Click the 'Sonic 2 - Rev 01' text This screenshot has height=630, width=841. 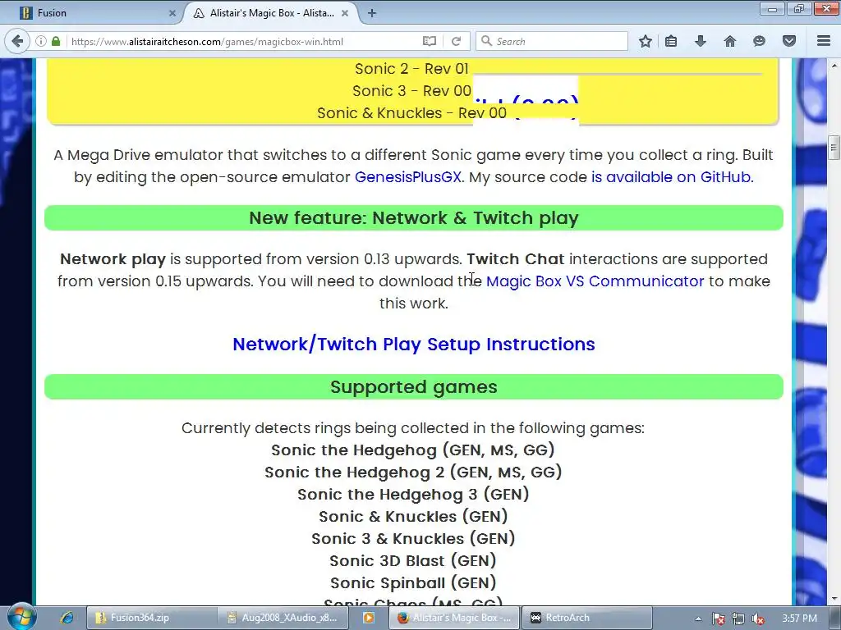click(411, 69)
